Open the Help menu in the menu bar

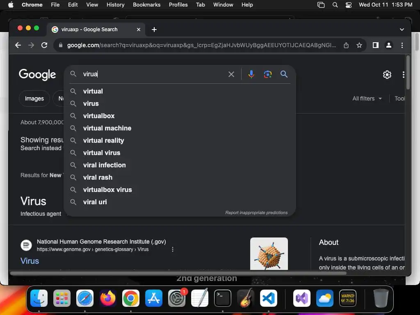[x=247, y=5]
